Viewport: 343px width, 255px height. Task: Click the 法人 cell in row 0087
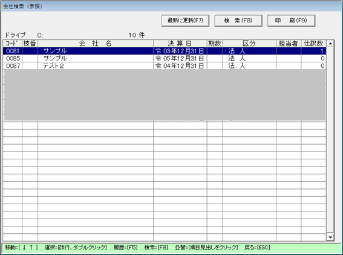pyautogui.click(x=249, y=66)
